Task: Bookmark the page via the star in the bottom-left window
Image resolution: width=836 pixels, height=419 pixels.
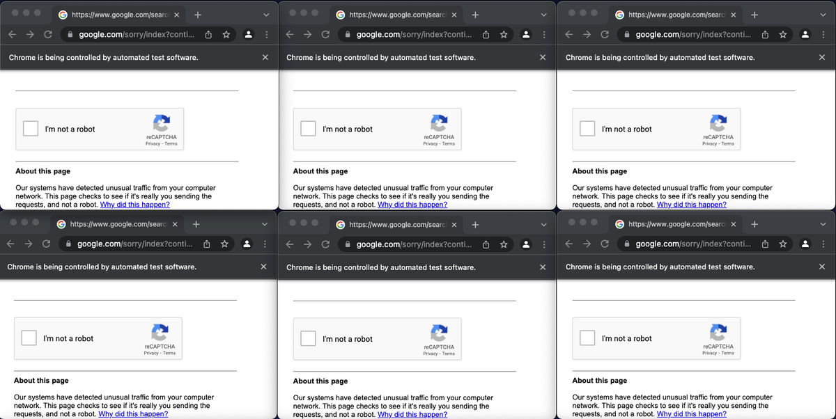Action: pyautogui.click(x=224, y=244)
